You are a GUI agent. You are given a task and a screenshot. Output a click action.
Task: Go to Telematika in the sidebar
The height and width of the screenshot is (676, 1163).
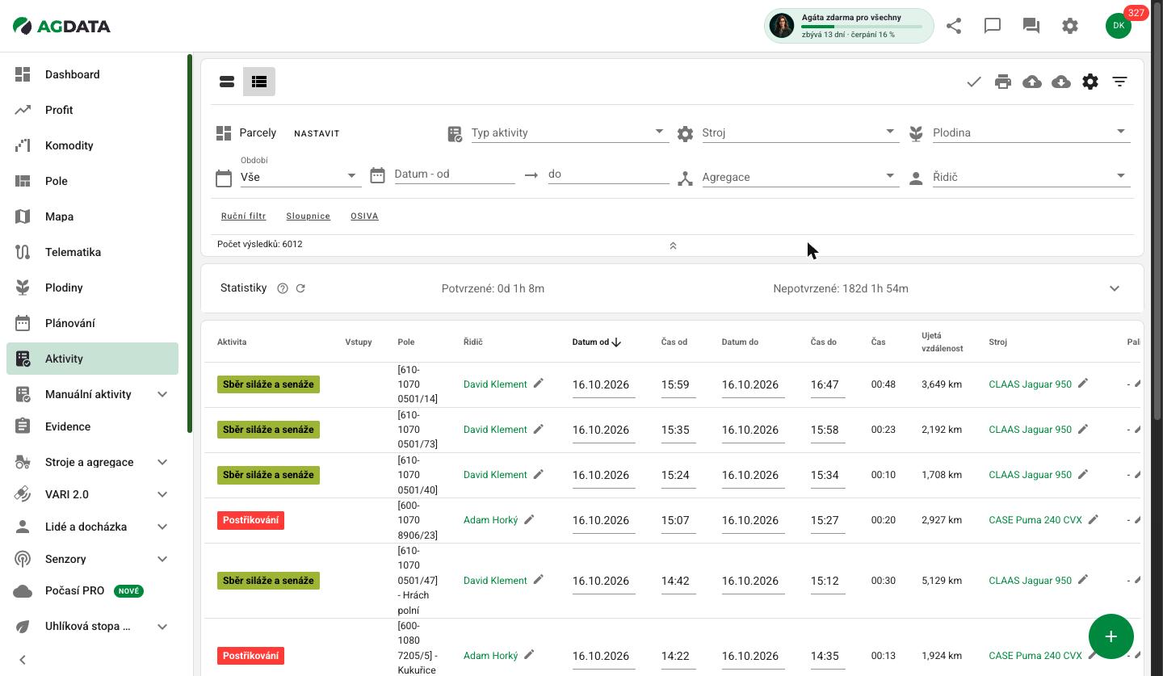point(93,252)
